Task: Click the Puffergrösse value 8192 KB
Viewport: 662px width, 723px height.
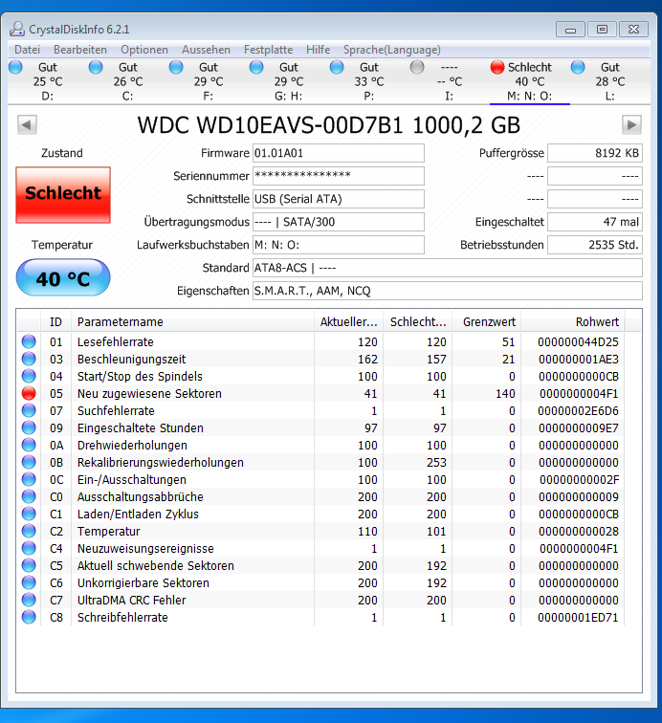Action: pyautogui.click(x=595, y=153)
